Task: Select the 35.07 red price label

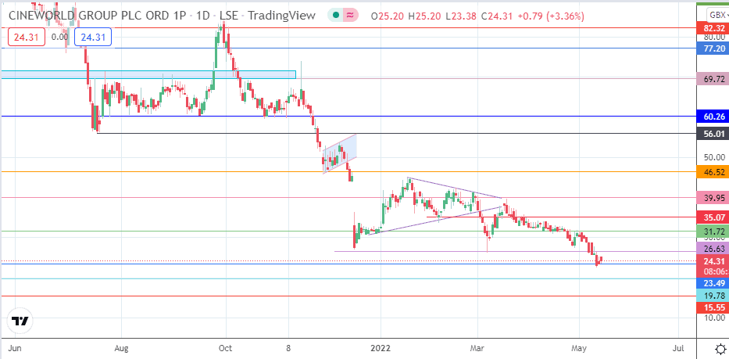Action: pos(713,217)
